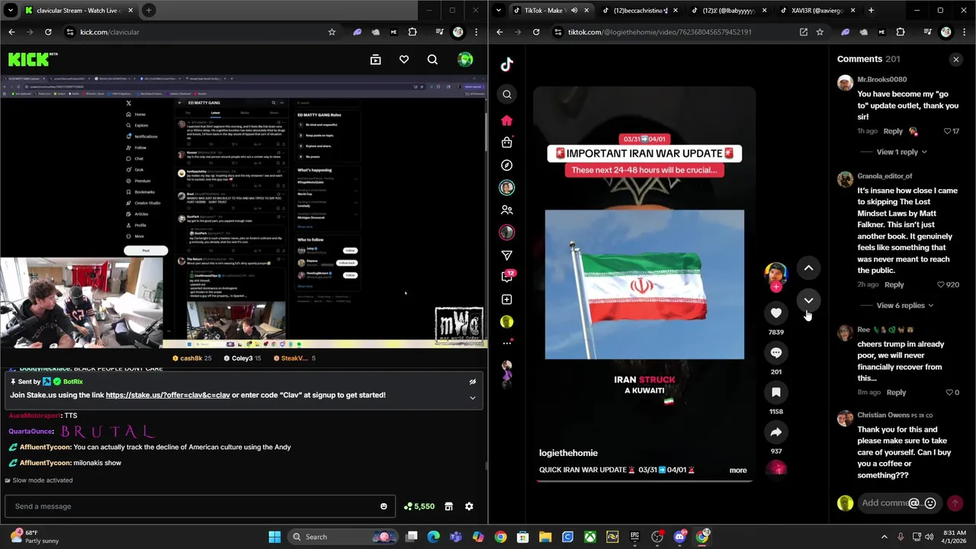Screen dimensions: 976x549
Task: Open emoji picker in TikTok comment box
Action: [x=930, y=503]
